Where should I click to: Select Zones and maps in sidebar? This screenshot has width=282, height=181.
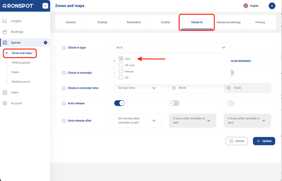point(21,53)
